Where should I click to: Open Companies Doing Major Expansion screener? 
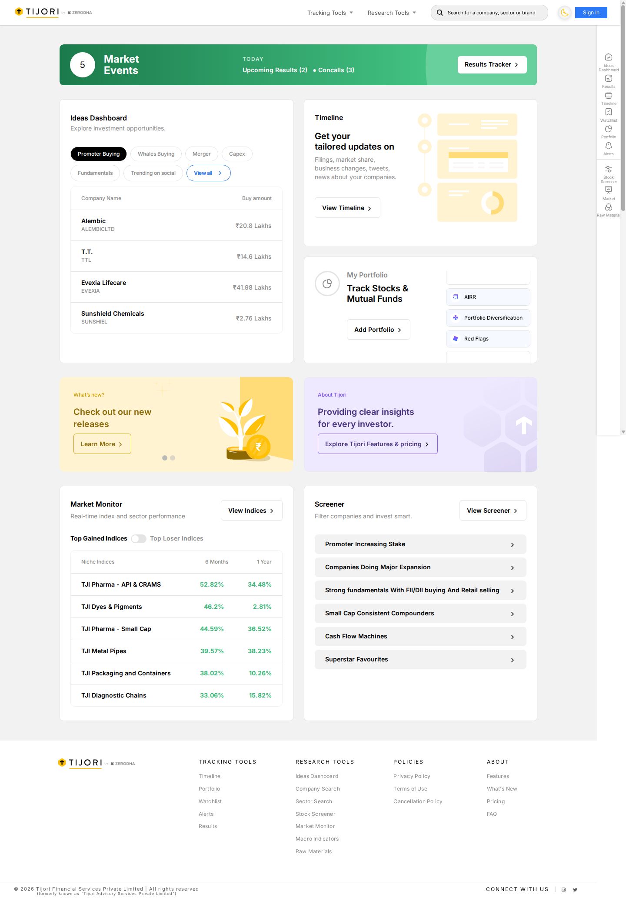[420, 568]
